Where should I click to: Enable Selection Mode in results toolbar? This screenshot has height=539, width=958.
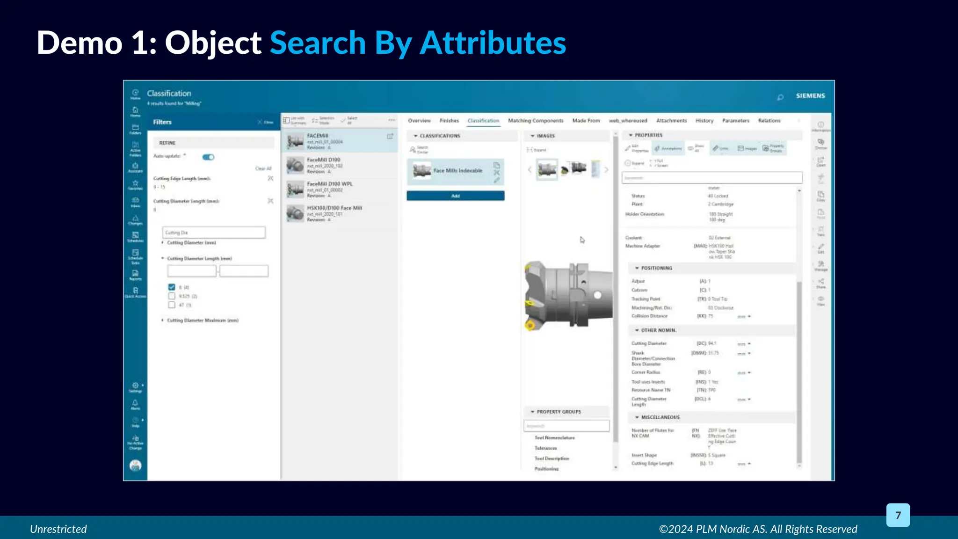(323, 120)
